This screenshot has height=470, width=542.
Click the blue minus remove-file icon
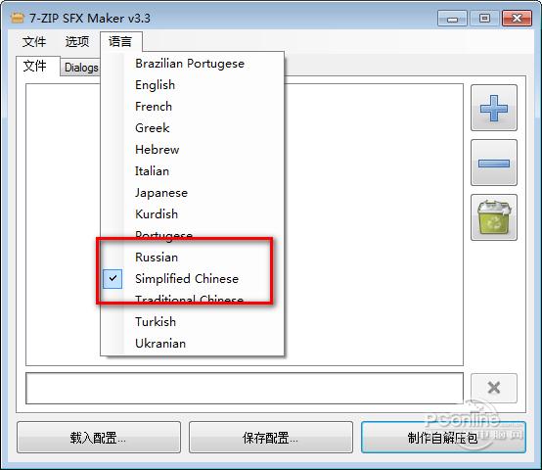point(494,163)
